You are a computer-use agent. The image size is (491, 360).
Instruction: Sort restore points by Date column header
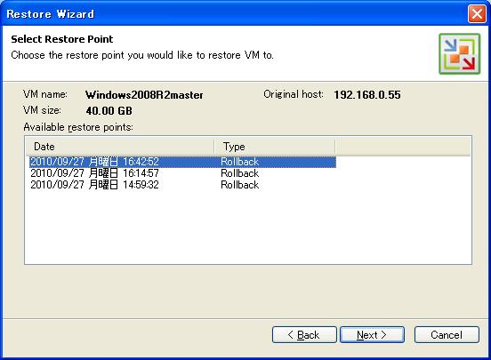coord(120,147)
